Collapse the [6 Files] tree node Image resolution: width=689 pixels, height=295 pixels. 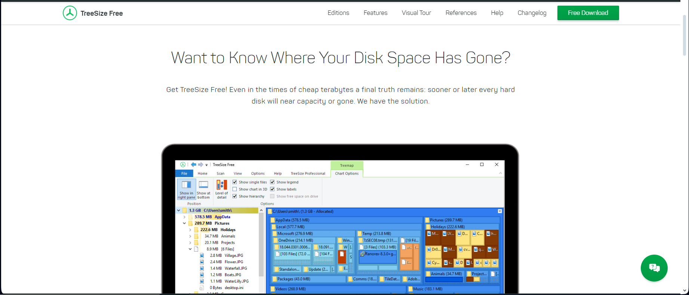pyautogui.click(x=190, y=249)
